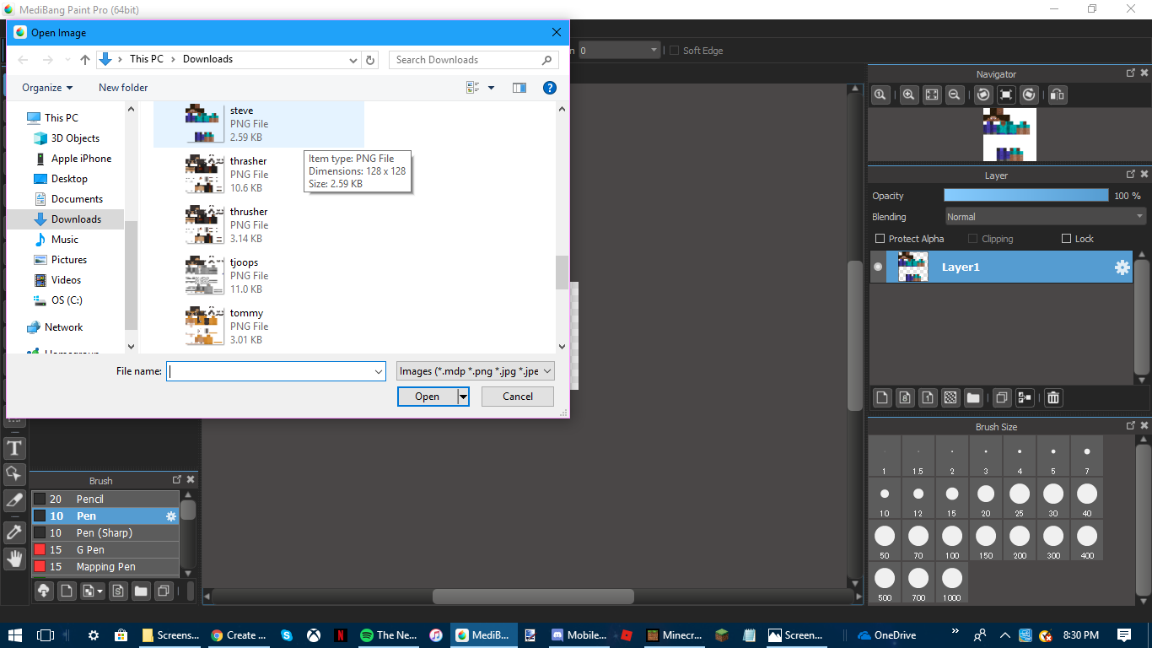Select tommy PNG file
This screenshot has width=1152, height=648.
pos(259,326)
